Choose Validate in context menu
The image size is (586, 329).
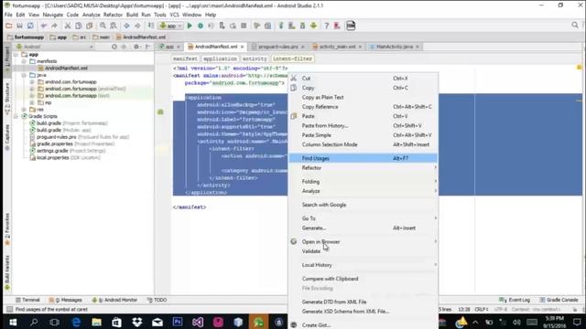point(363,251)
